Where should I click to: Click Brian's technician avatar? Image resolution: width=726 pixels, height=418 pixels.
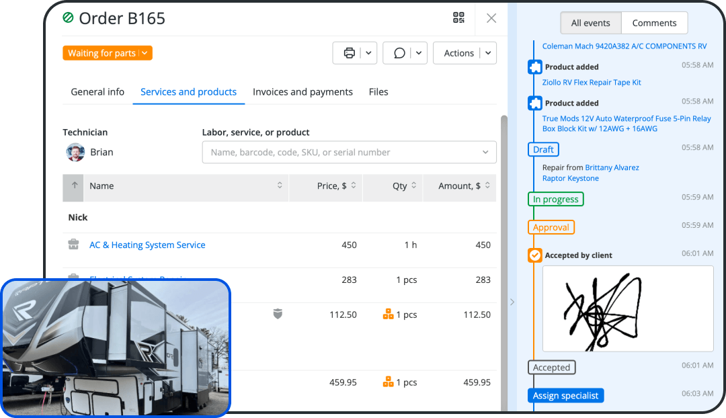coord(75,152)
